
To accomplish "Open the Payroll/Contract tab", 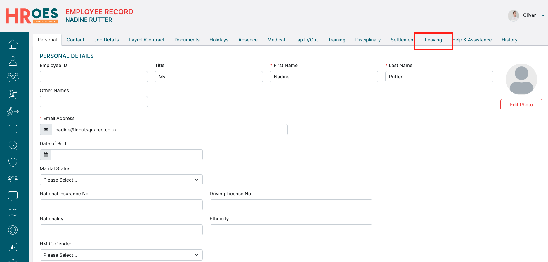I will [x=146, y=40].
